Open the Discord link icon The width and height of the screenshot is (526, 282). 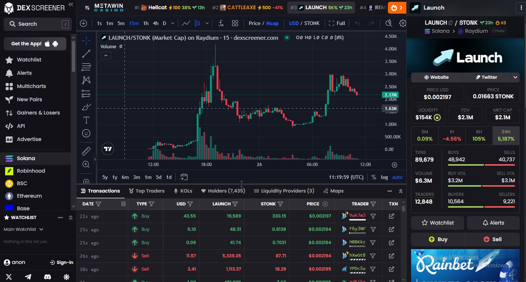47,276
